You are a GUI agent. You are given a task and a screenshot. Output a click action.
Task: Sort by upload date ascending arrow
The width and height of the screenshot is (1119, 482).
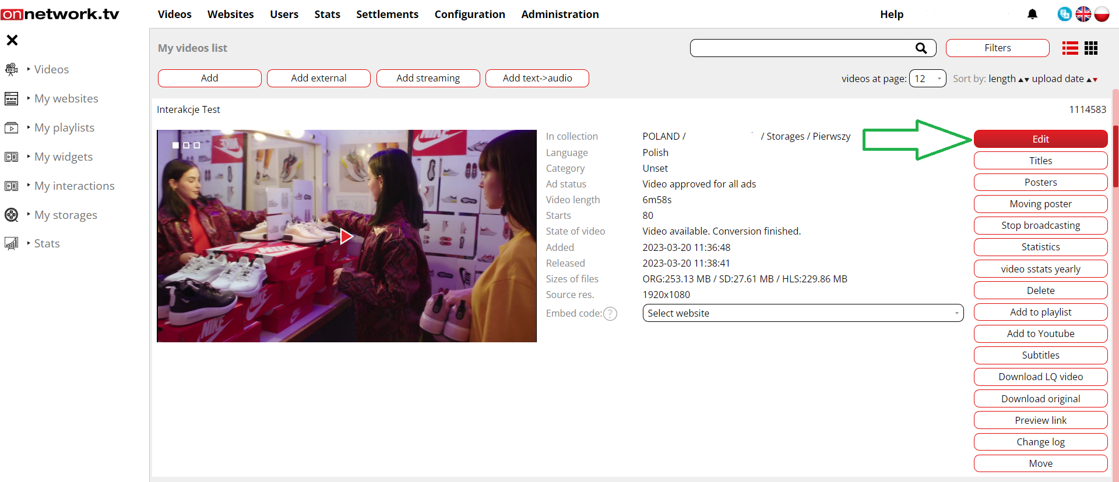click(x=1089, y=80)
